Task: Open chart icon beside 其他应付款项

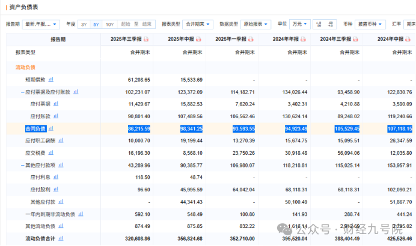Action: coord(61,165)
